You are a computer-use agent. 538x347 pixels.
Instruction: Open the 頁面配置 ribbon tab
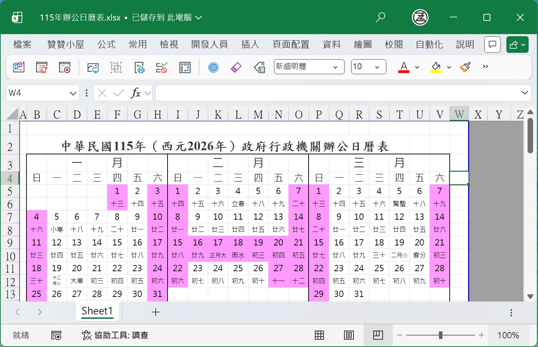point(291,45)
